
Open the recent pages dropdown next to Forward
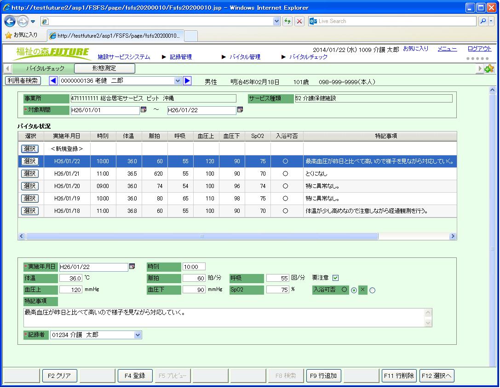pos(33,22)
